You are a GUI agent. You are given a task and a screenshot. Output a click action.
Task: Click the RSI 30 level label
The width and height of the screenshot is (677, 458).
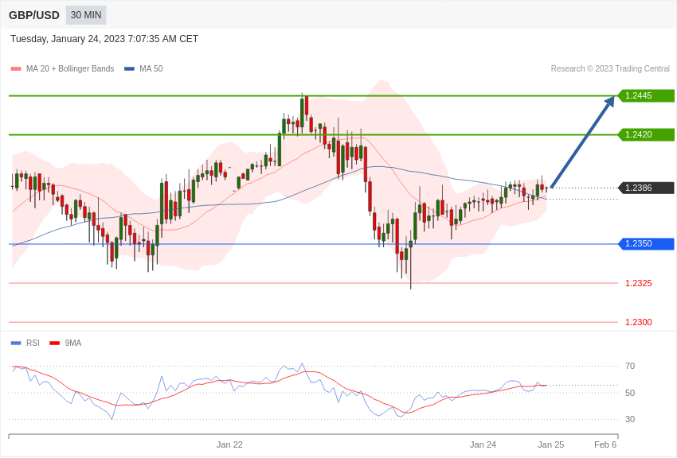[x=630, y=419]
